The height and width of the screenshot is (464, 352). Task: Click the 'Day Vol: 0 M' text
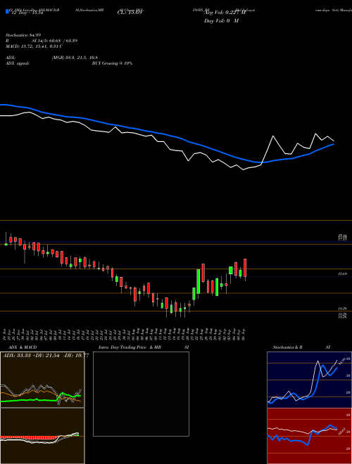[x=222, y=20]
